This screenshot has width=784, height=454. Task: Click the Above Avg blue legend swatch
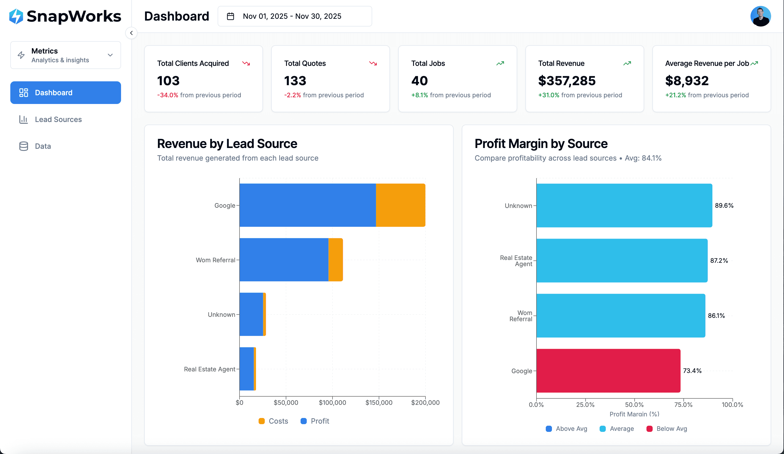coord(549,429)
